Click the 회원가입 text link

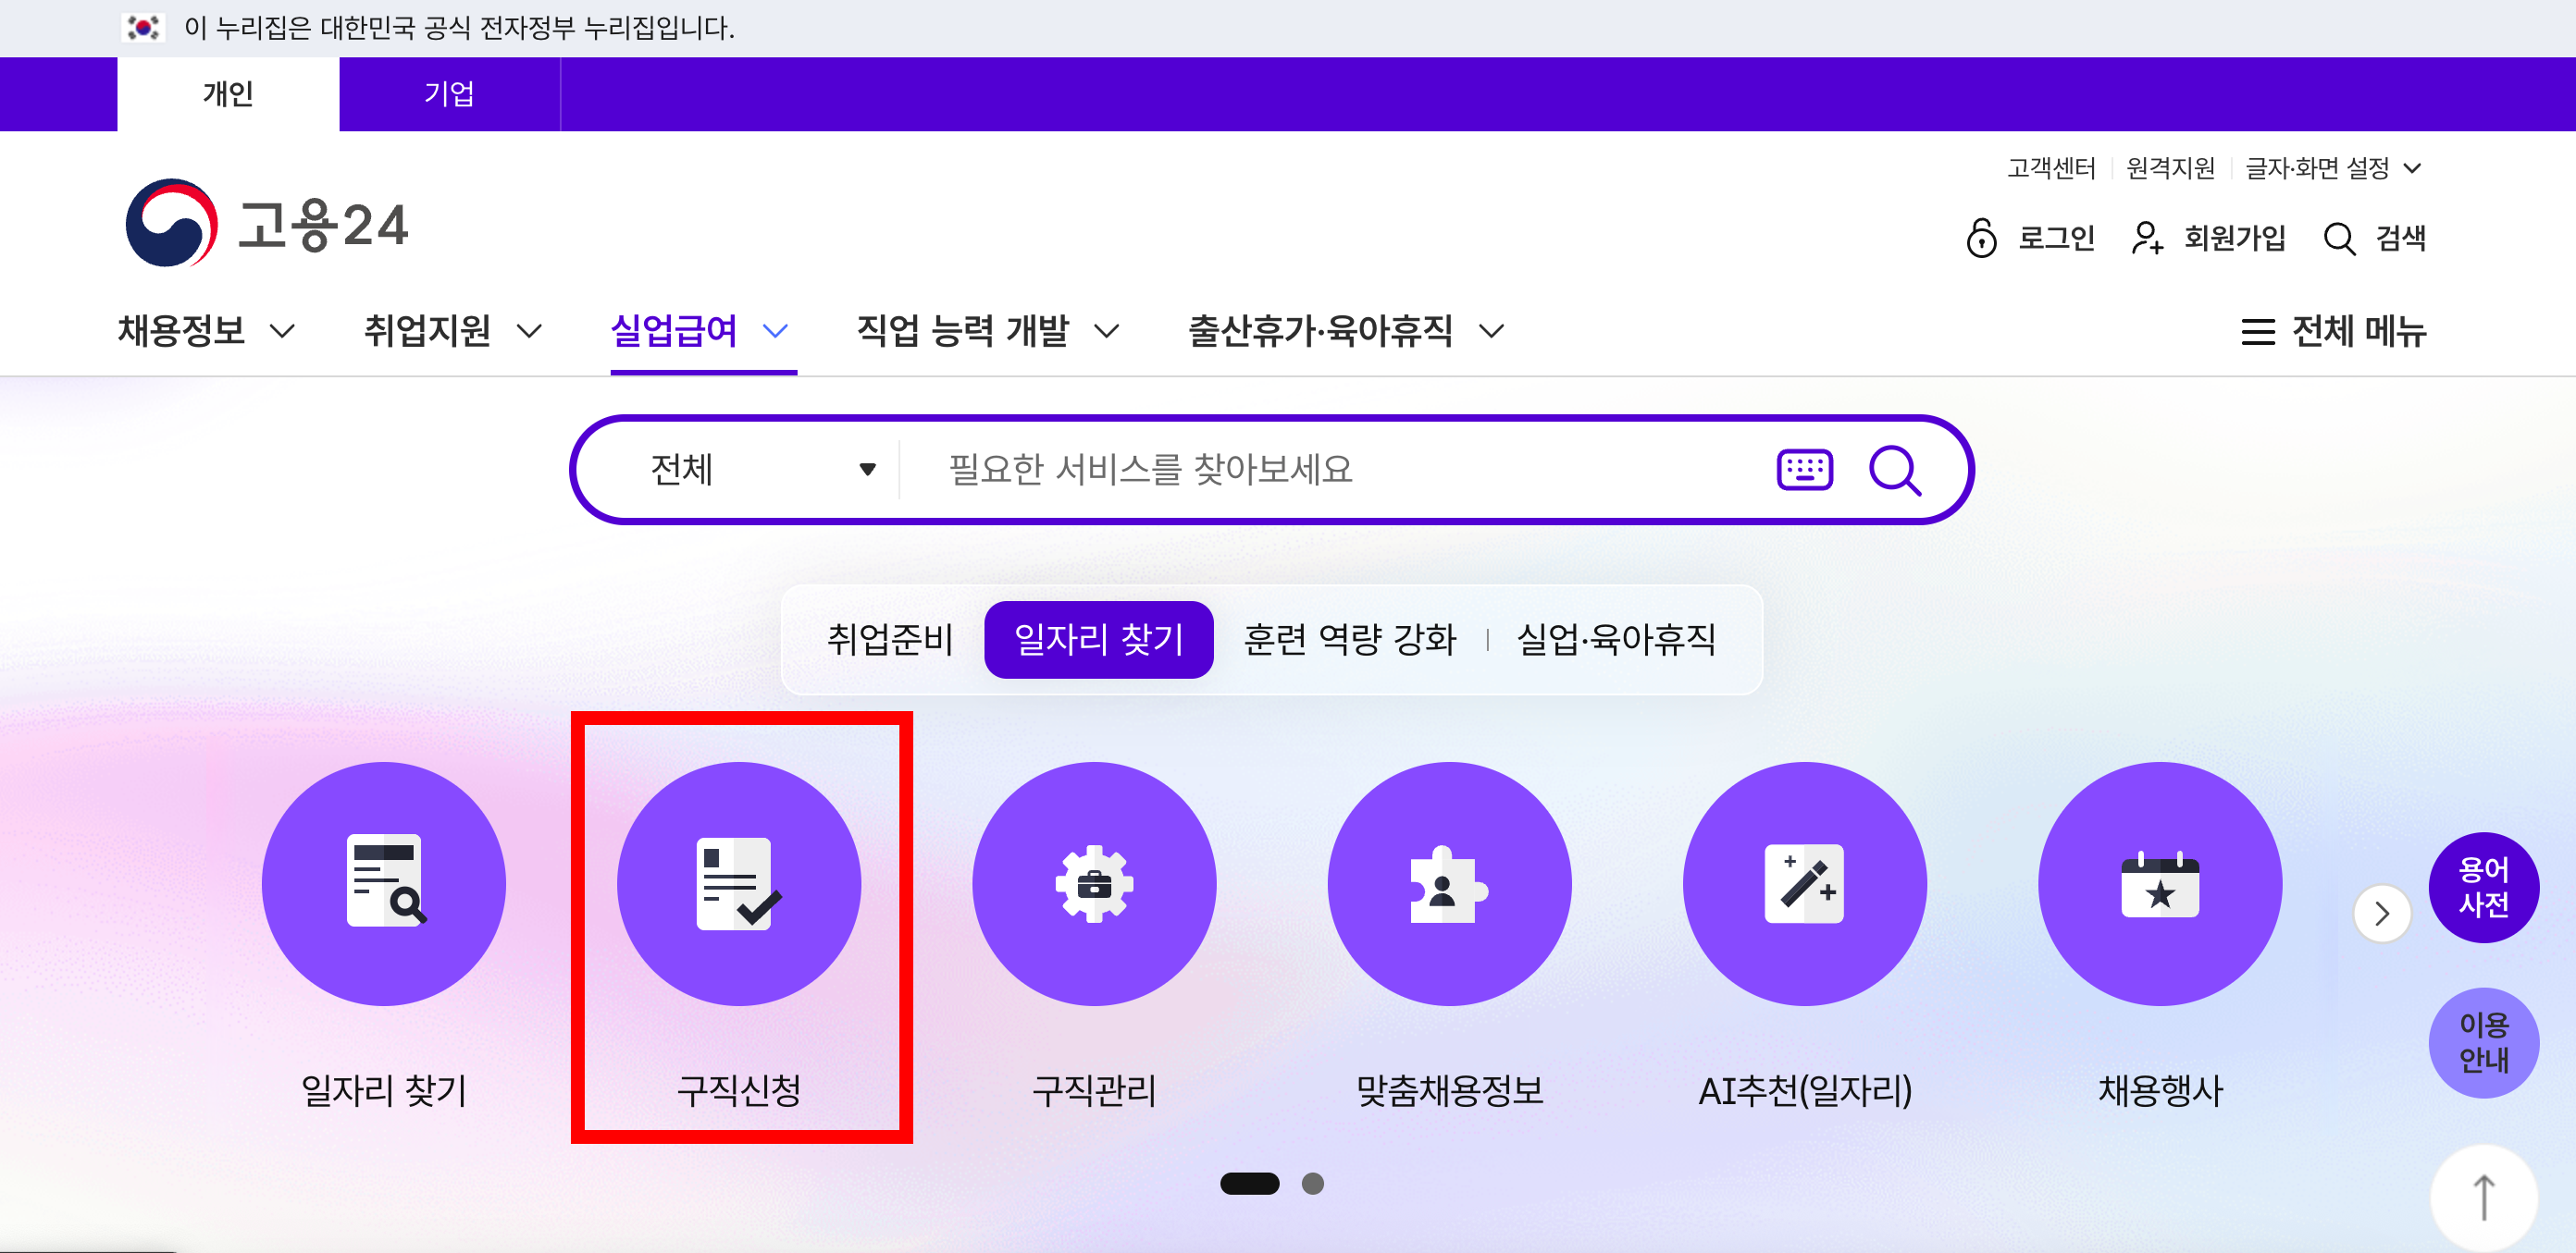click(x=2234, y=238)
